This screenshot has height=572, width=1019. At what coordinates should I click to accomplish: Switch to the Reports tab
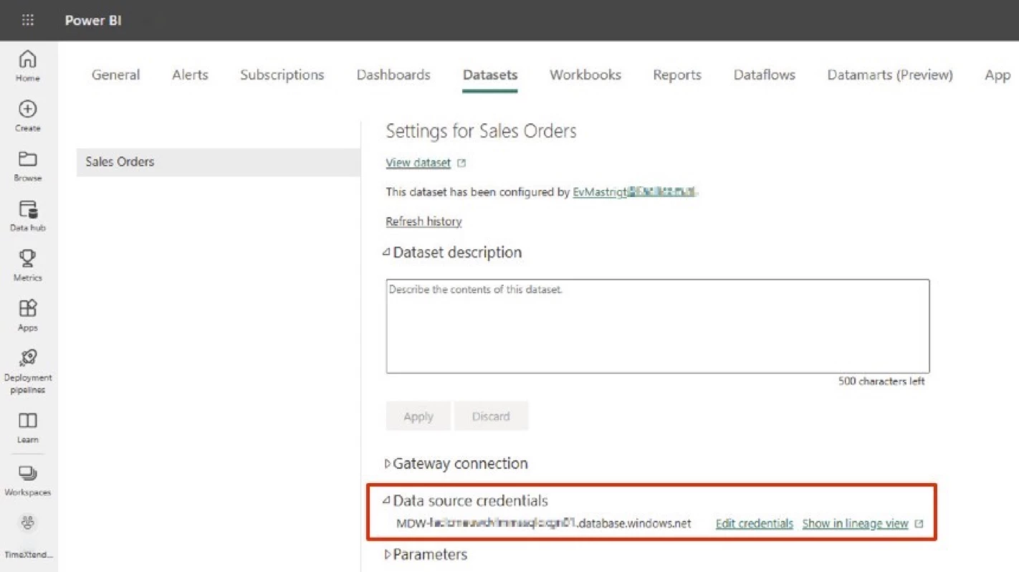pos(676,75)
